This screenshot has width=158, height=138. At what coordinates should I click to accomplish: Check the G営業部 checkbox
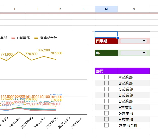(106, 113)
